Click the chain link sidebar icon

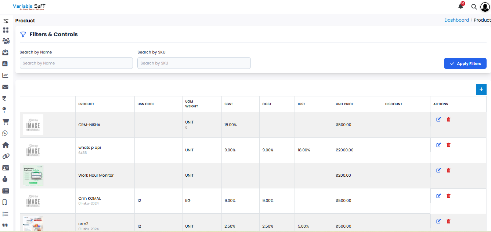point(6,156)
